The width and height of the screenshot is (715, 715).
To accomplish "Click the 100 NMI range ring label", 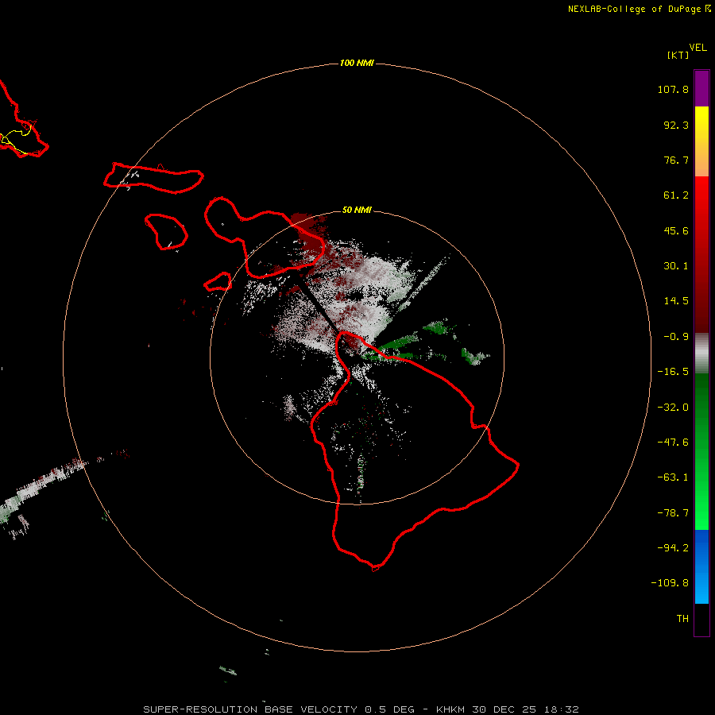I will pyautogui.click(x=357, y=63).
